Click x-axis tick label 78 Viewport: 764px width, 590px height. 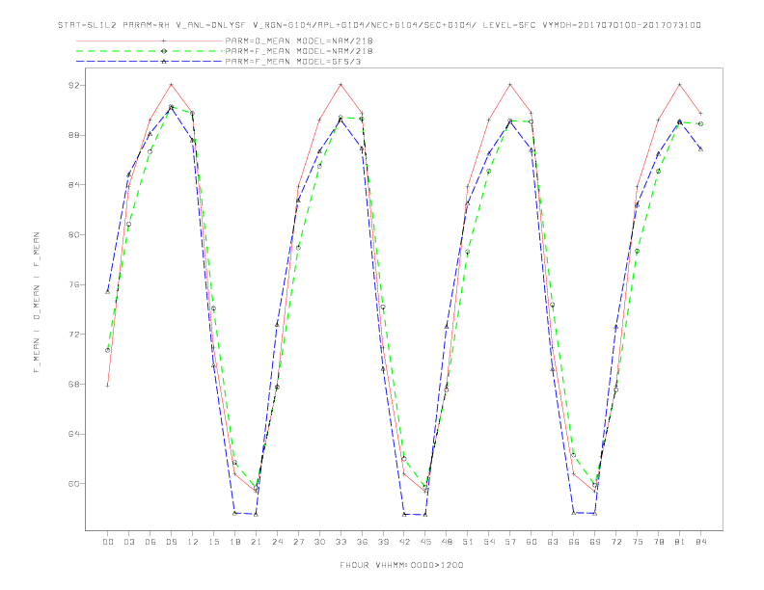pyautogui.click(x=659, y=542)
